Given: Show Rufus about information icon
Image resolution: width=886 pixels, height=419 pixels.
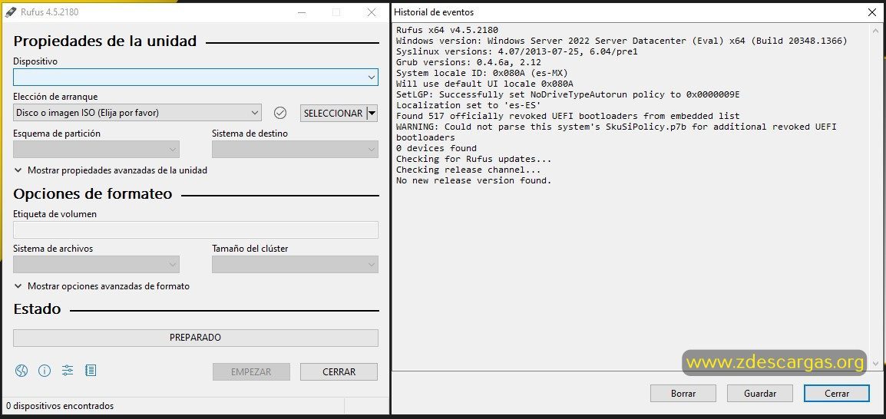Looking at the screenshot, I should tap(44, 371).
